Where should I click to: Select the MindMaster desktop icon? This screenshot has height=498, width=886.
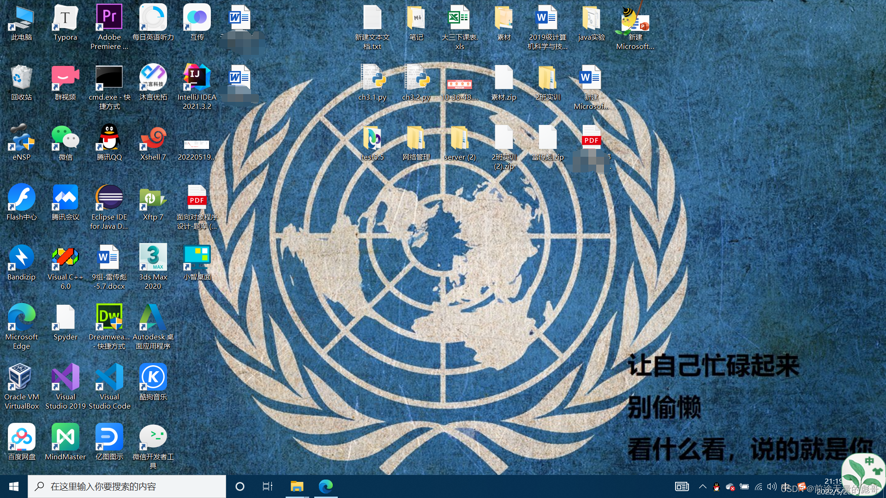(66, 437)
